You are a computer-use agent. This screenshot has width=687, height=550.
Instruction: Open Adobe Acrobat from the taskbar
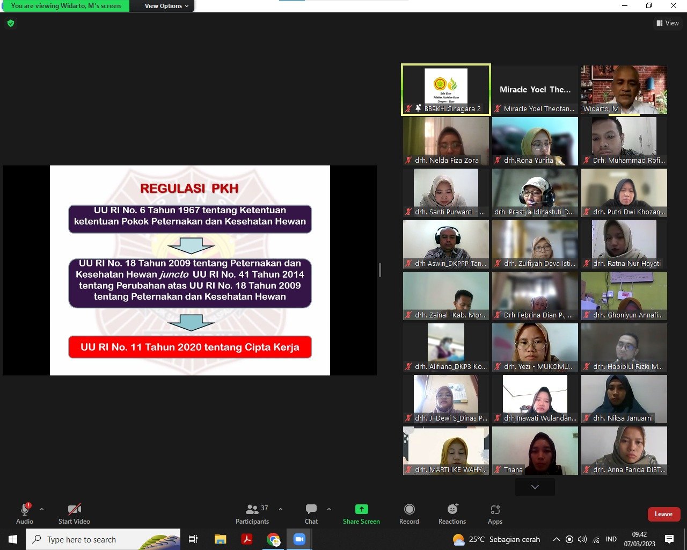click(246, 539)
